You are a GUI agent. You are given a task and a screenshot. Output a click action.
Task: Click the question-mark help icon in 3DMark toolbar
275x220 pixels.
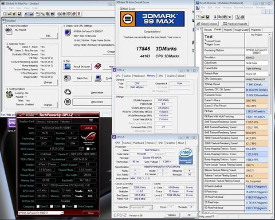coord(79,14)
